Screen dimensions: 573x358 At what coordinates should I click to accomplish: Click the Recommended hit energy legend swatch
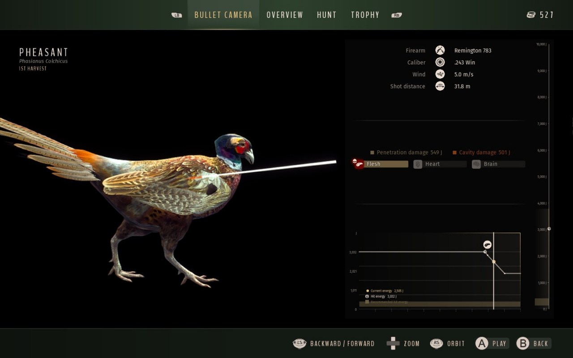pos(367,302)
